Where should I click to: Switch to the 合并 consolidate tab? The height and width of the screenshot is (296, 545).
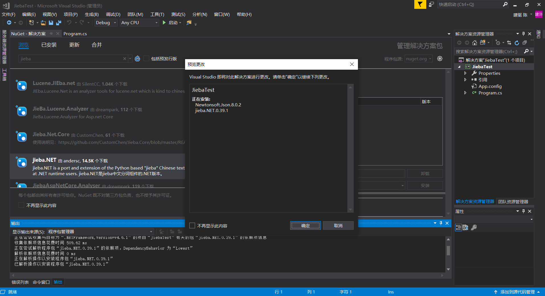tap(97, 45)
